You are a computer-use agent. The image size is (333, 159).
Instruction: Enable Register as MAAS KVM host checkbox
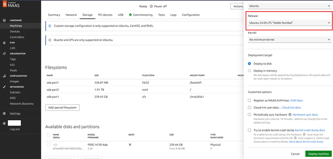[249, 100]
